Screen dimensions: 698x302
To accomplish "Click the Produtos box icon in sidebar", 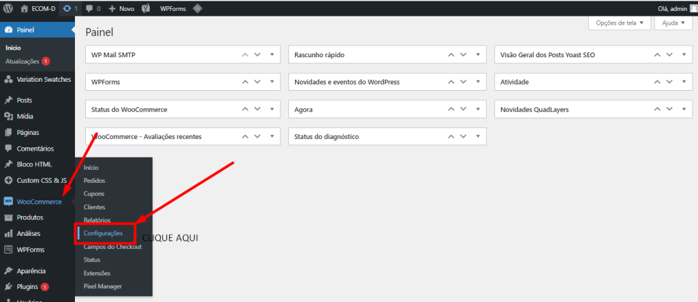I will tap(8, 217).
